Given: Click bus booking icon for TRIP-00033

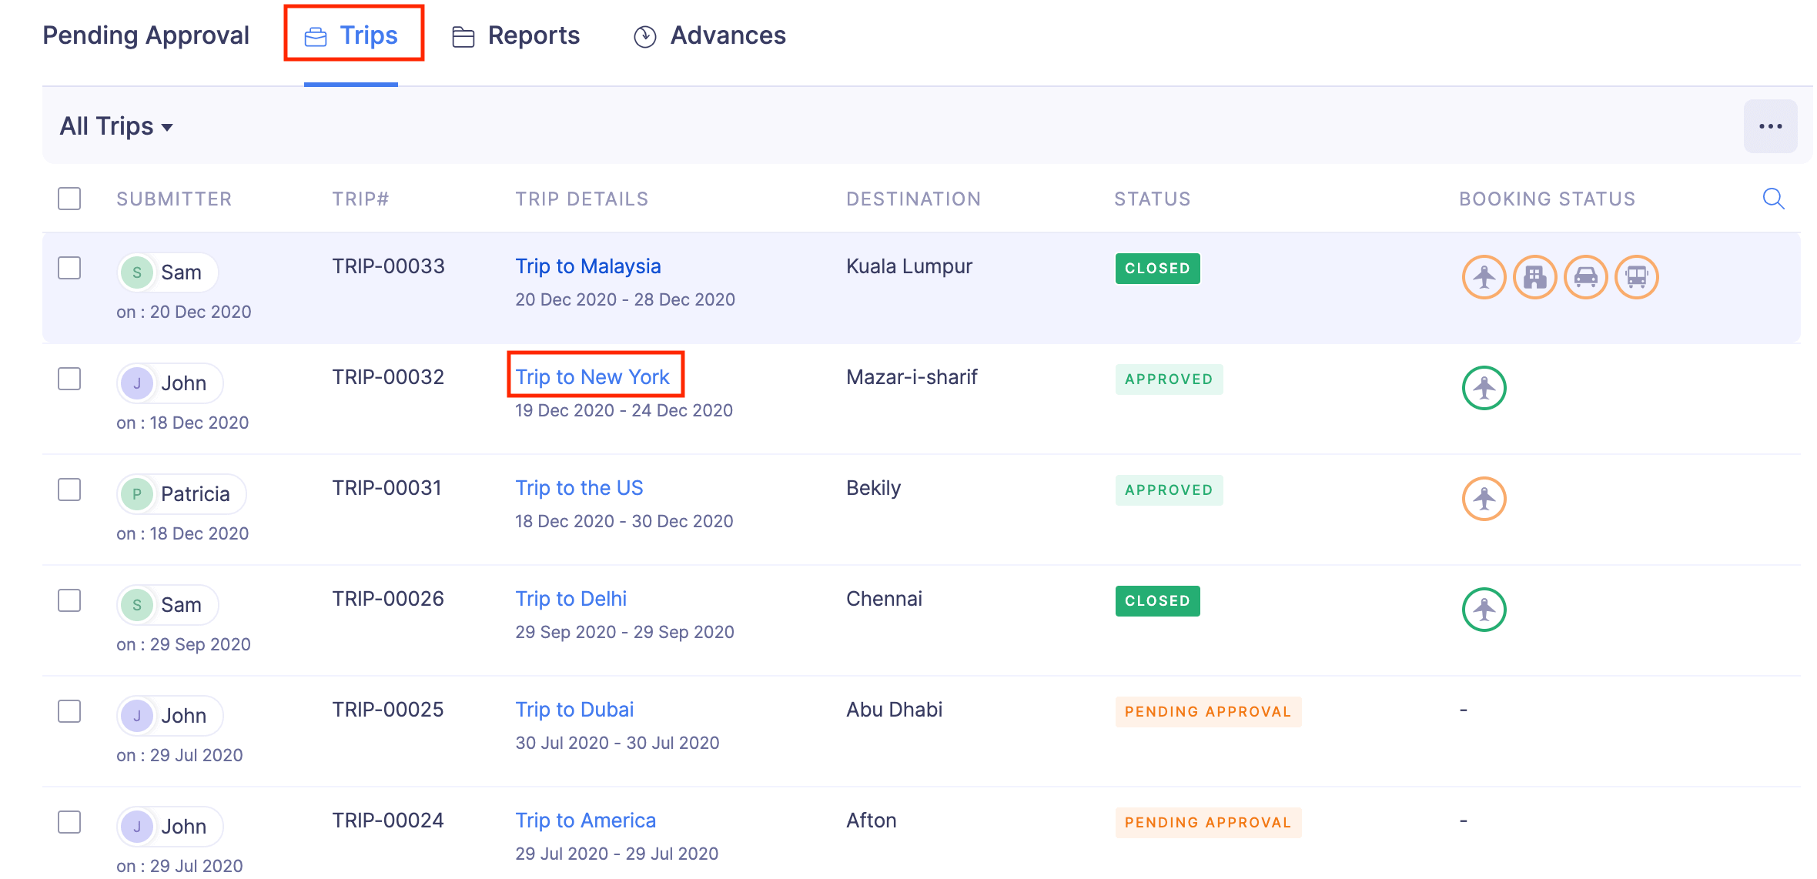Looking at the screenshot, I should pos(1636,277).
